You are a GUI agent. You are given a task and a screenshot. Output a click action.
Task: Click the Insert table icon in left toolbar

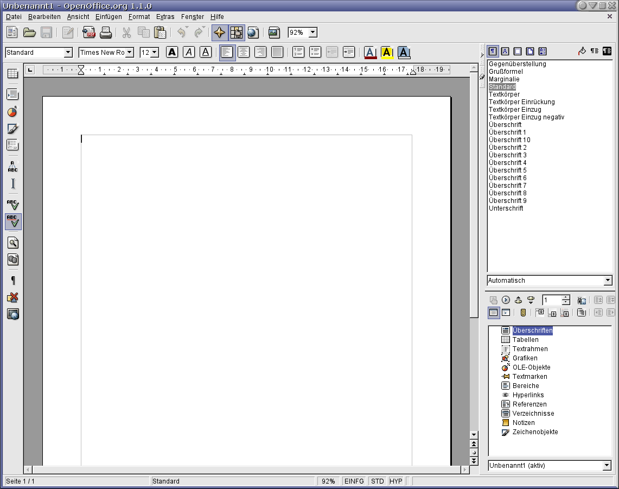(x=12, y=74)
